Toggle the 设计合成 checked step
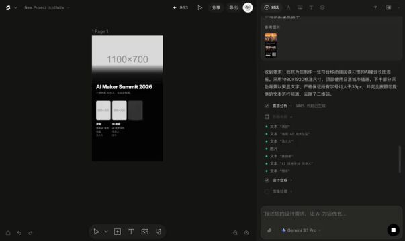This screenshot has height=241, width=405. coord(267,180)
